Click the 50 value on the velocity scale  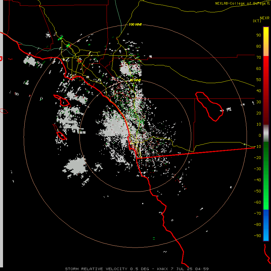pyautogui.click(x=259, y=80)
